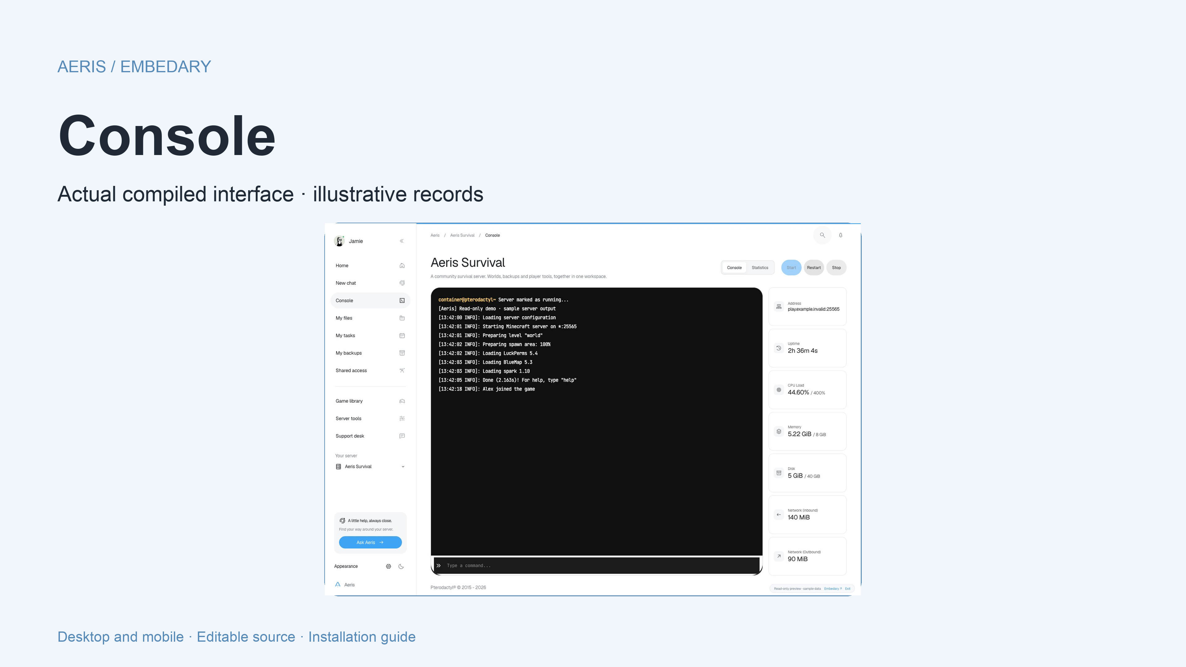Open notifications bell icon
This screenshot has height=667, width=1186.
click(841, 235)
